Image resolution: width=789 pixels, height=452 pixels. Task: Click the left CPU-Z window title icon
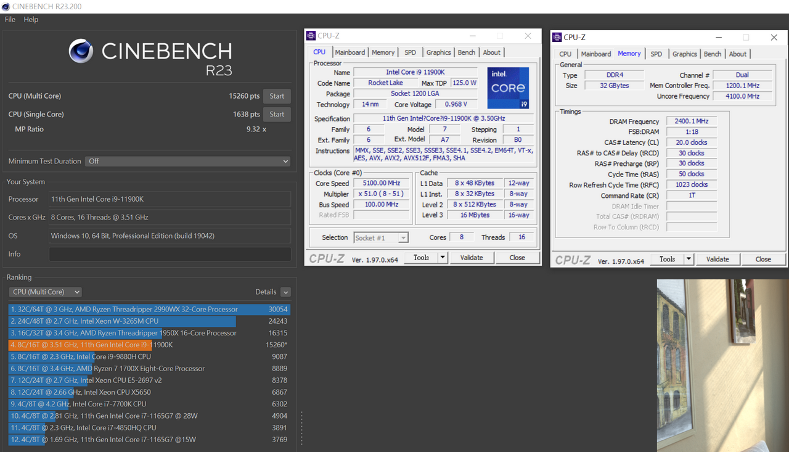[x=311, y=36]
